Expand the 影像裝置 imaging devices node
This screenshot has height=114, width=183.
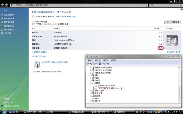[91, 93]
